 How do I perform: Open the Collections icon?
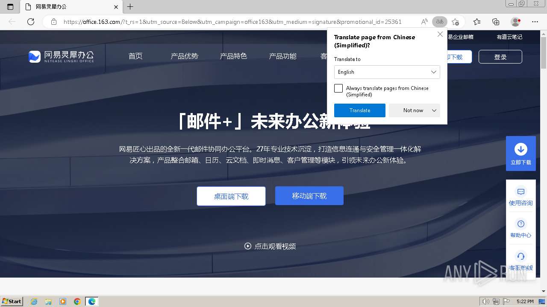coord(496,22)
